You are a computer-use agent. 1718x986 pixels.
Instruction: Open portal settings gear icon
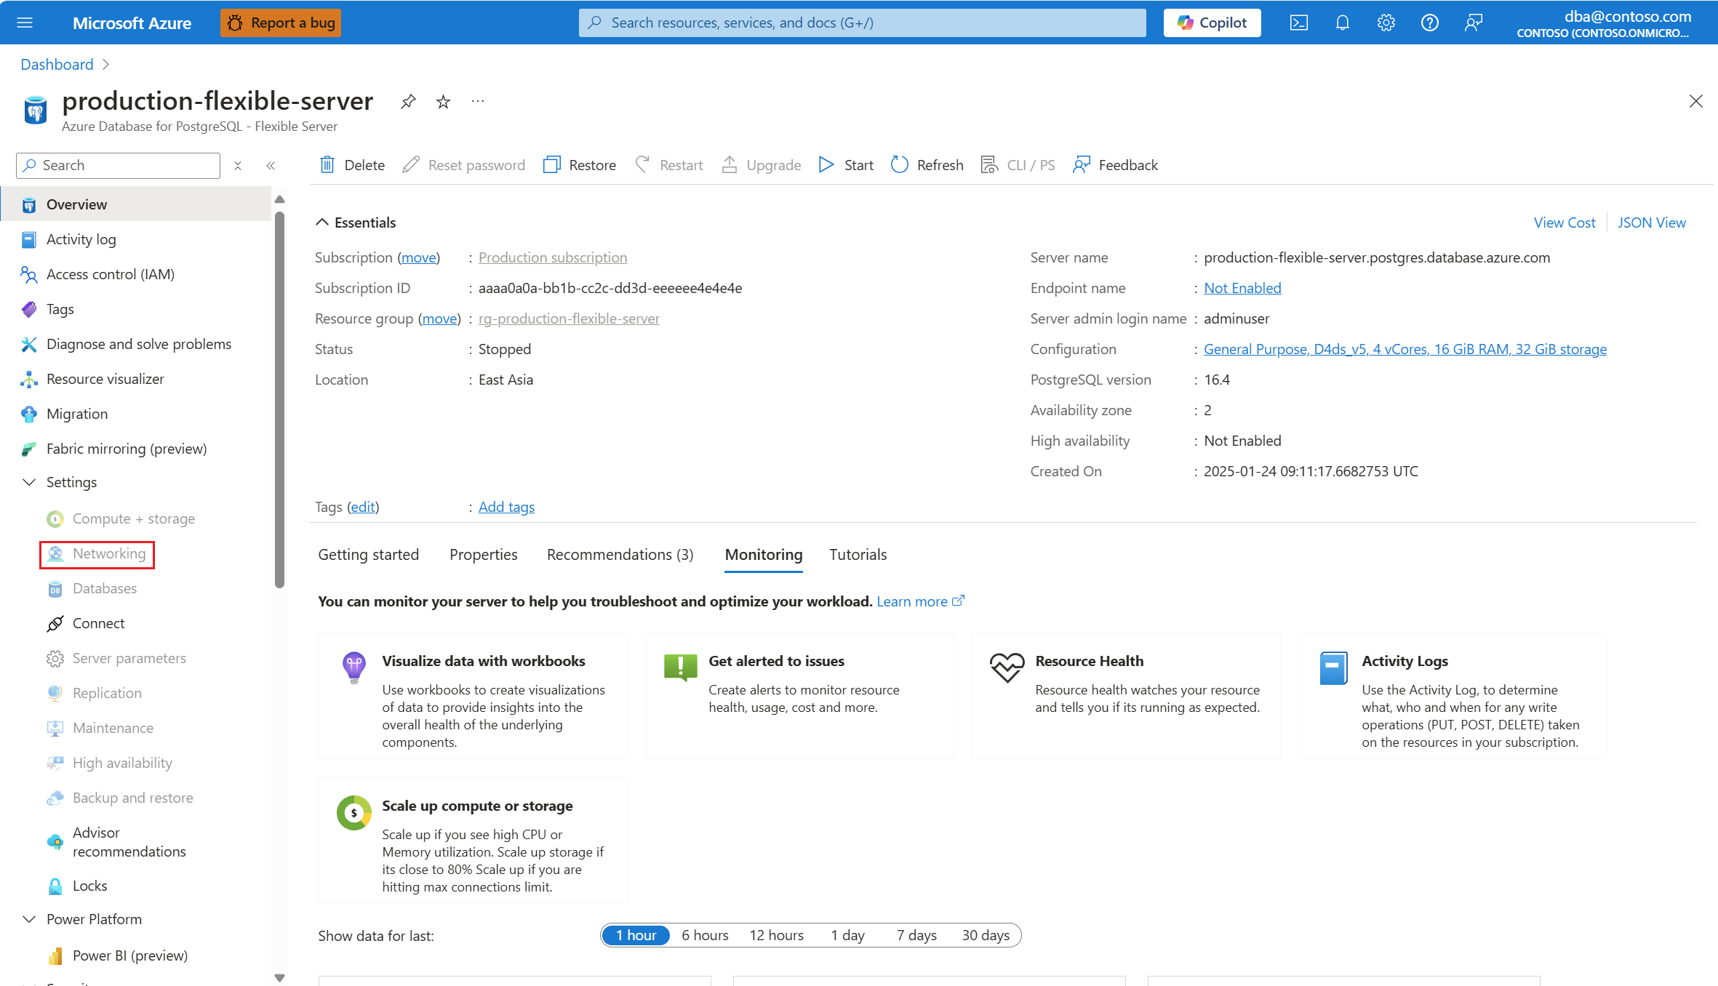[1386, 23]
